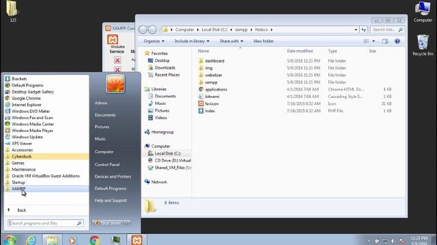Switch to XAMPP taskbar button
437x245 pixels.
tap(137, 240)
